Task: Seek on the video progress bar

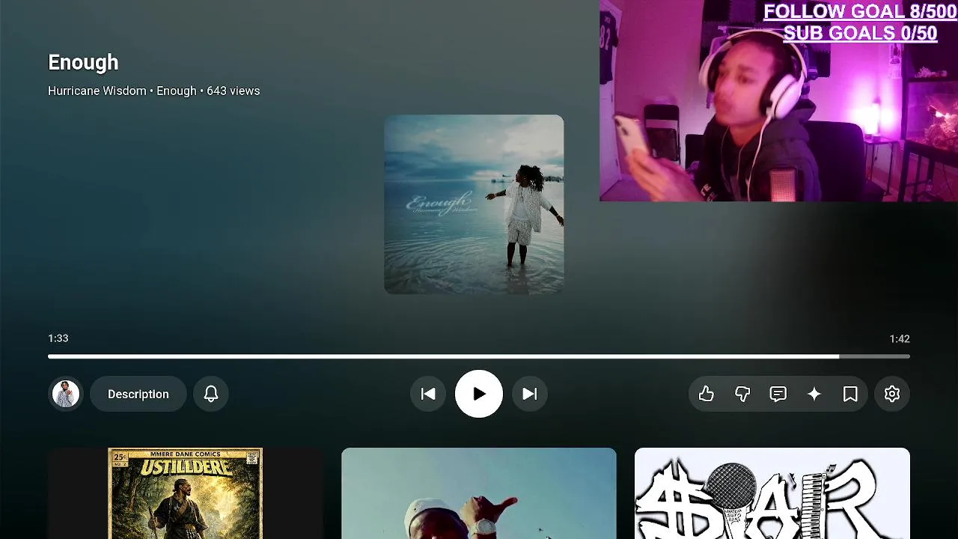Action: [x=479, y=356]
